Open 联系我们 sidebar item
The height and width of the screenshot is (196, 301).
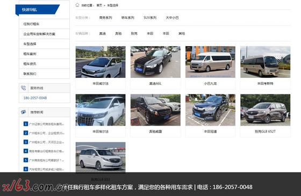(44, 74)
